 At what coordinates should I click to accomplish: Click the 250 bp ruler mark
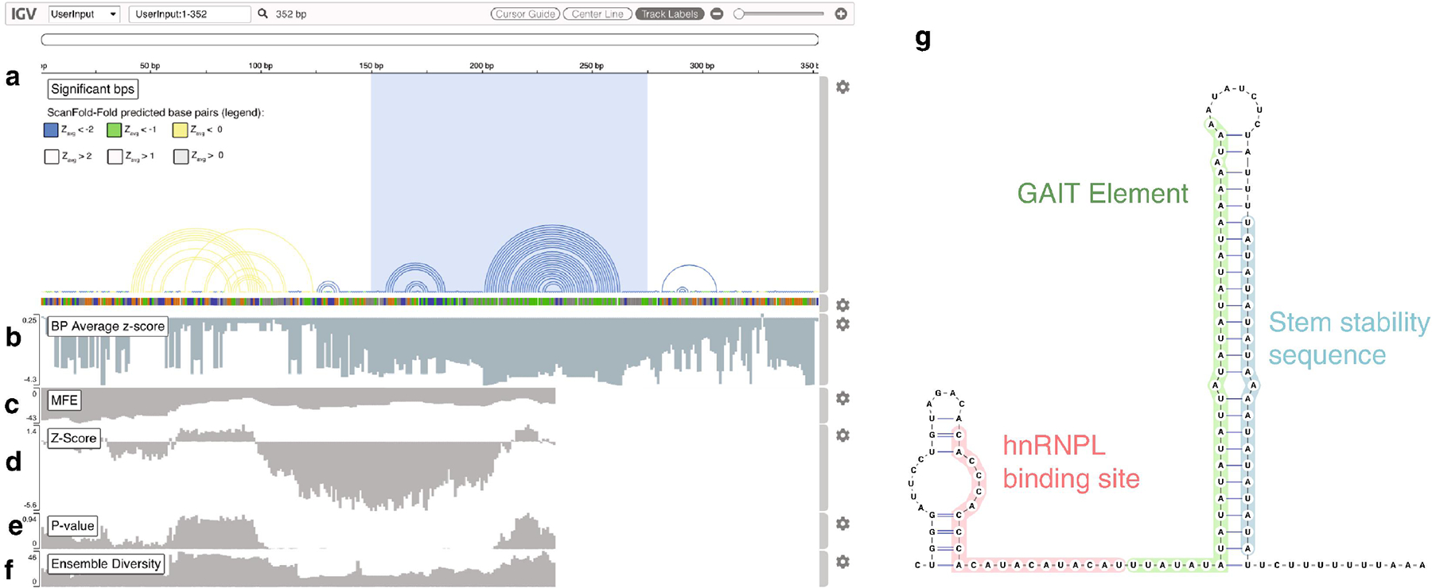(592, 65)
